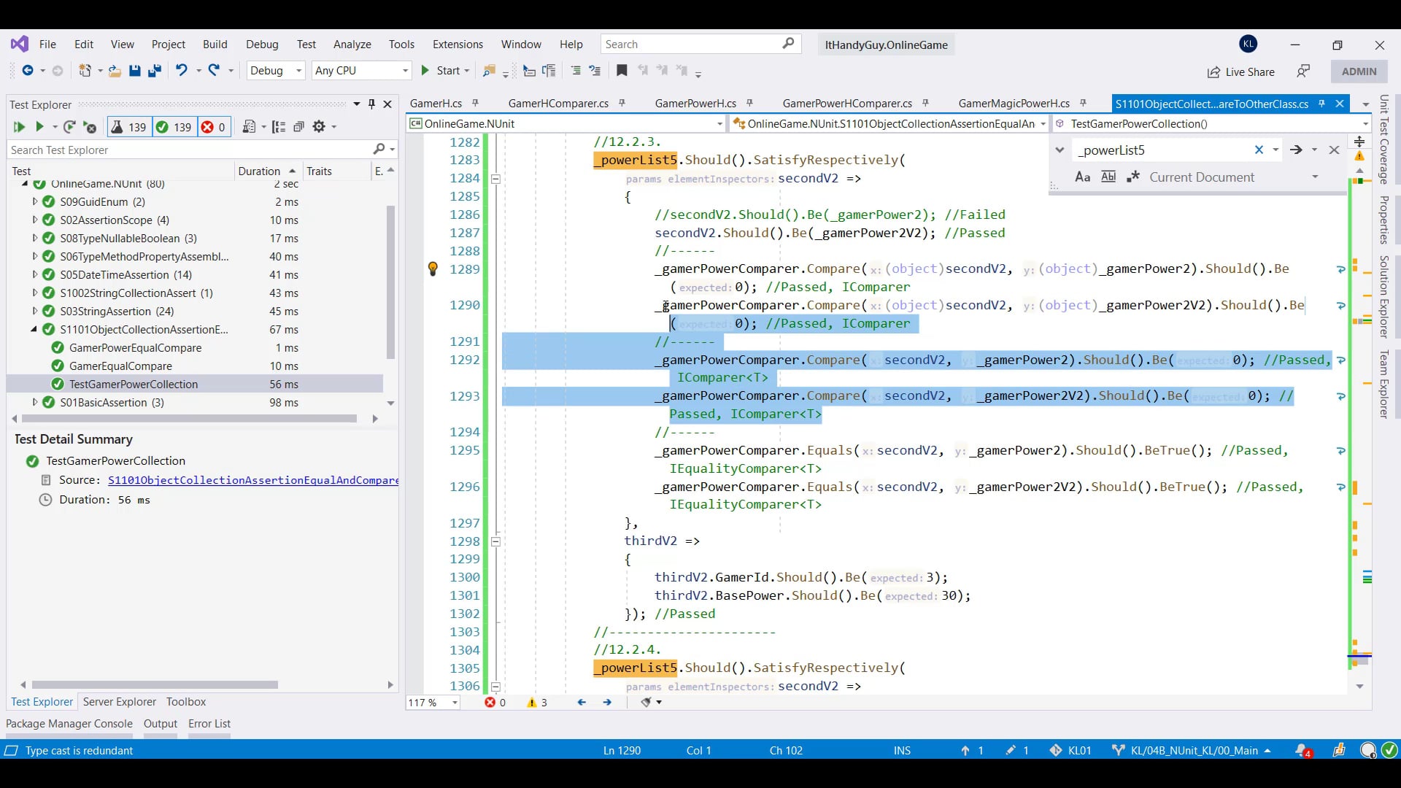Open the Any CPU platform dropdown
This screenshot has width=1401, height=788.
point(361,71)
